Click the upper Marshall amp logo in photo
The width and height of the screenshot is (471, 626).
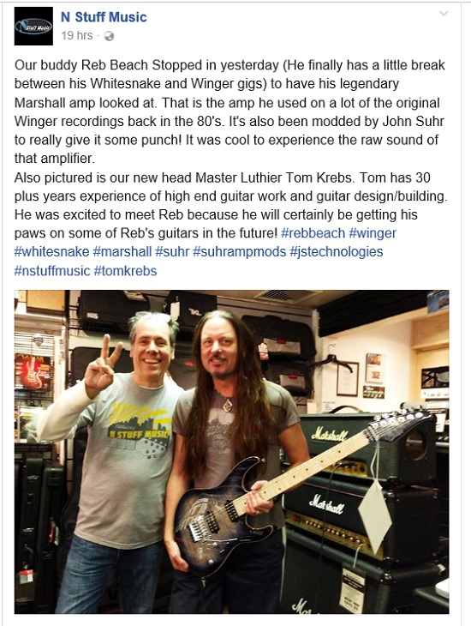(x=329, y=434)
